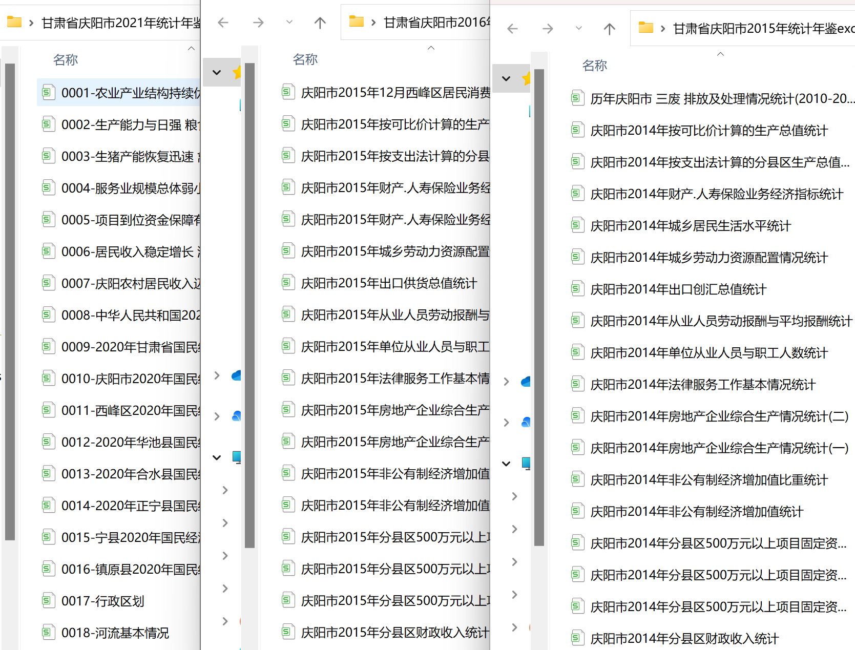Click file icon of 庆阳市2014年出口创汇总值统计
Screen dimensions: 855x650
tap(577, 289)
